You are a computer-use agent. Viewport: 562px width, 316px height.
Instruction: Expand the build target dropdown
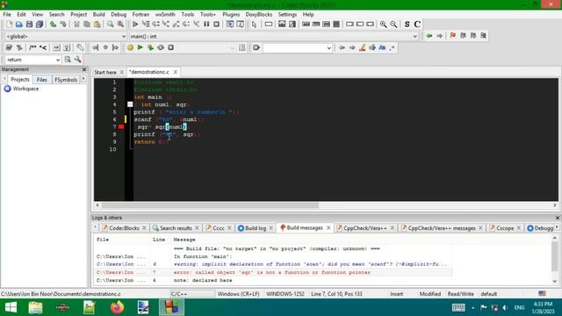pyautogui.click(x=232, y=48)
